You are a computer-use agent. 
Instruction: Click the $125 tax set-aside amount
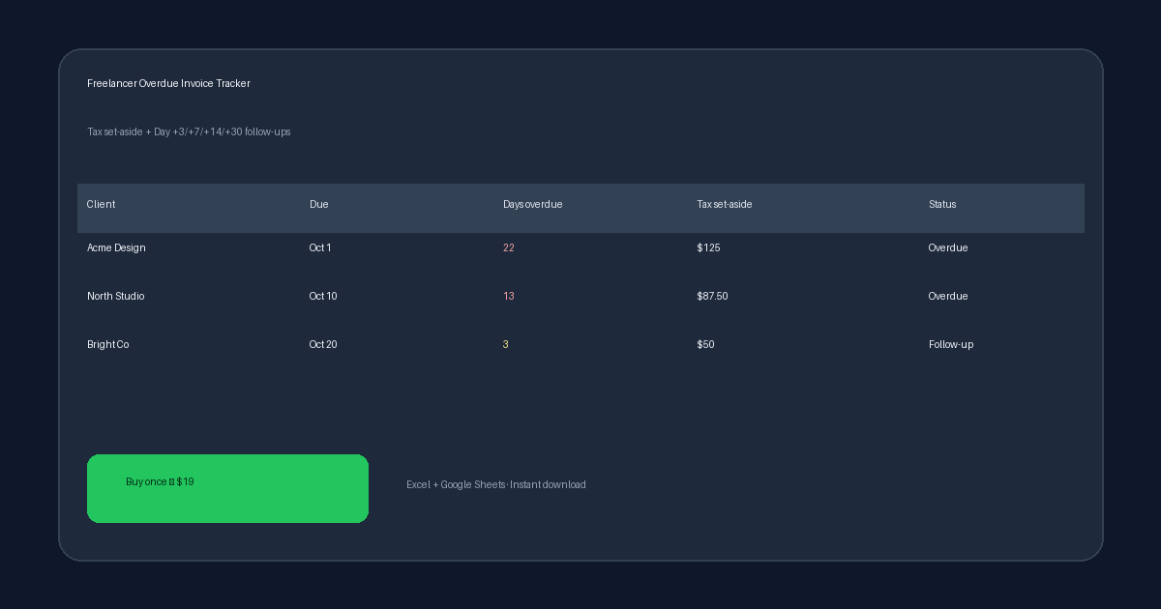pyautogui.click(x=708, y=248)
